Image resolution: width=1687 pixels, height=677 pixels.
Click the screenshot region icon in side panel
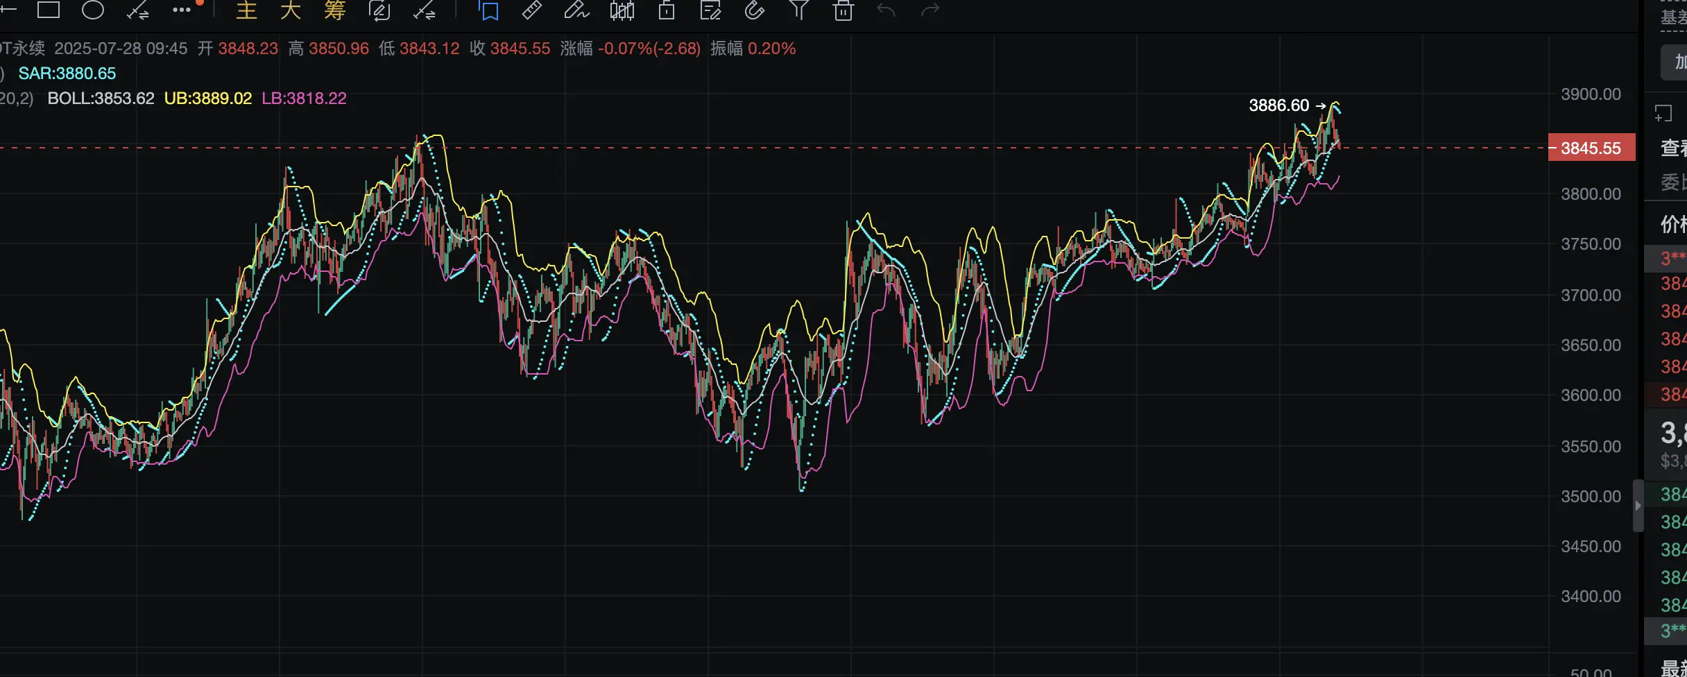(x=1663, y=113)
